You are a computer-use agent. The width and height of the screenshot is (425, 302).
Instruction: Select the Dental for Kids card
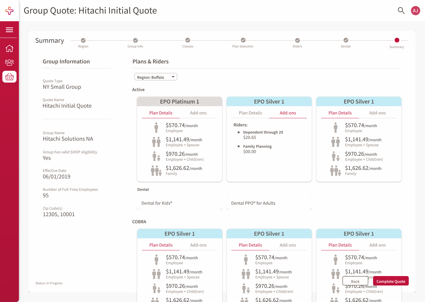179,203
